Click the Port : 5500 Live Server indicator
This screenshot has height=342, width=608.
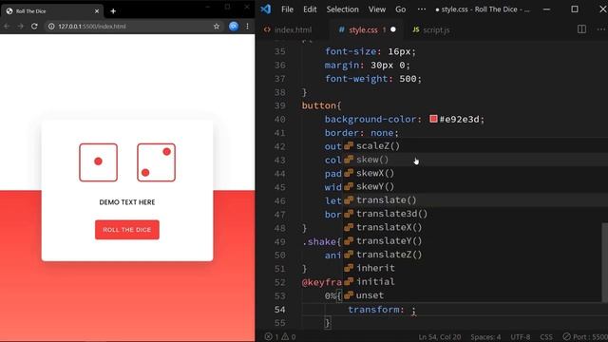coord(585,337)
